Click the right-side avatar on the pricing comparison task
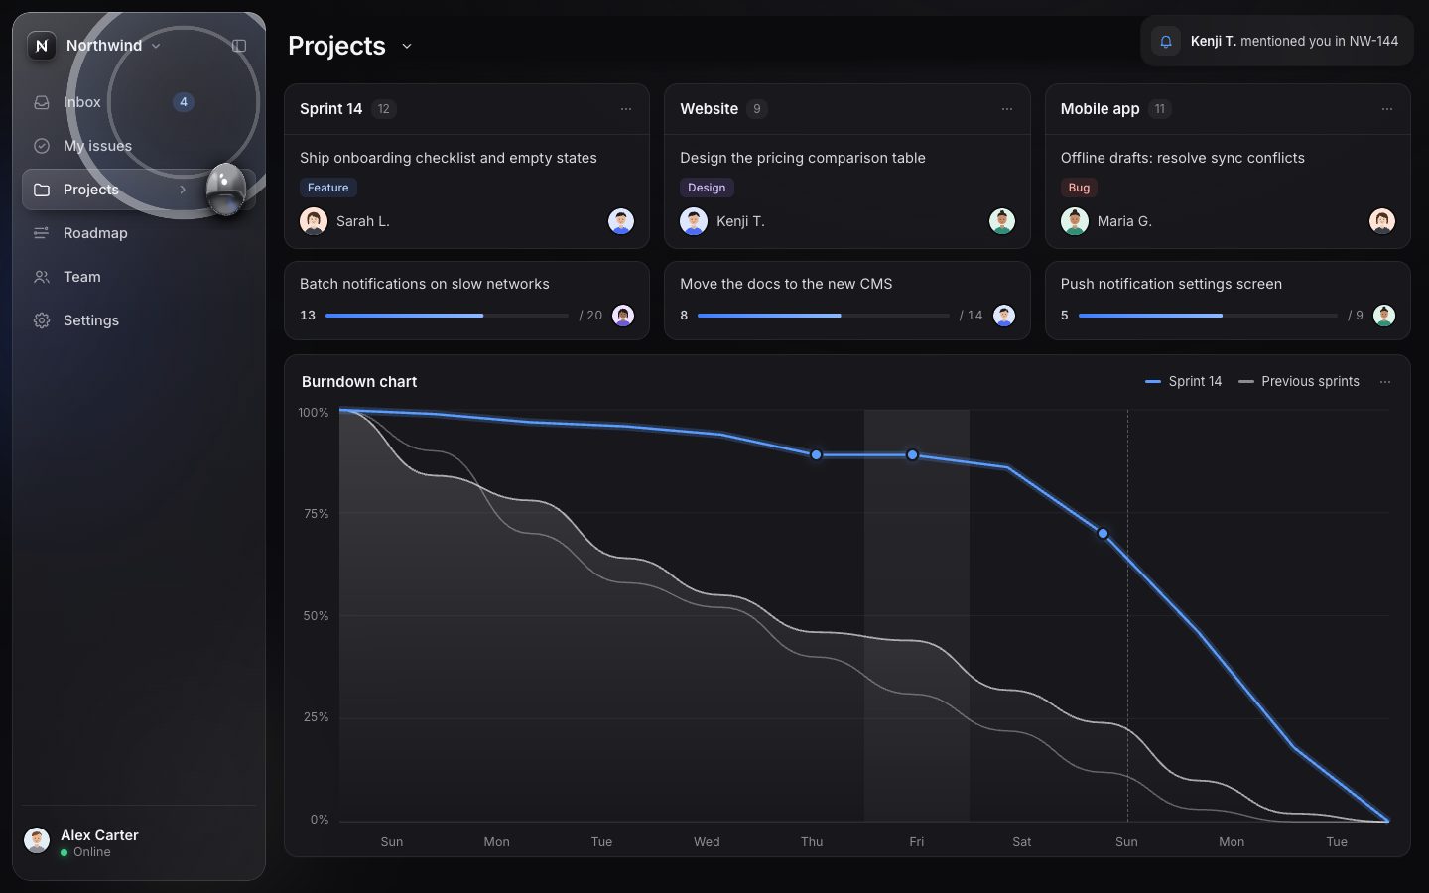 [1002, 221]
